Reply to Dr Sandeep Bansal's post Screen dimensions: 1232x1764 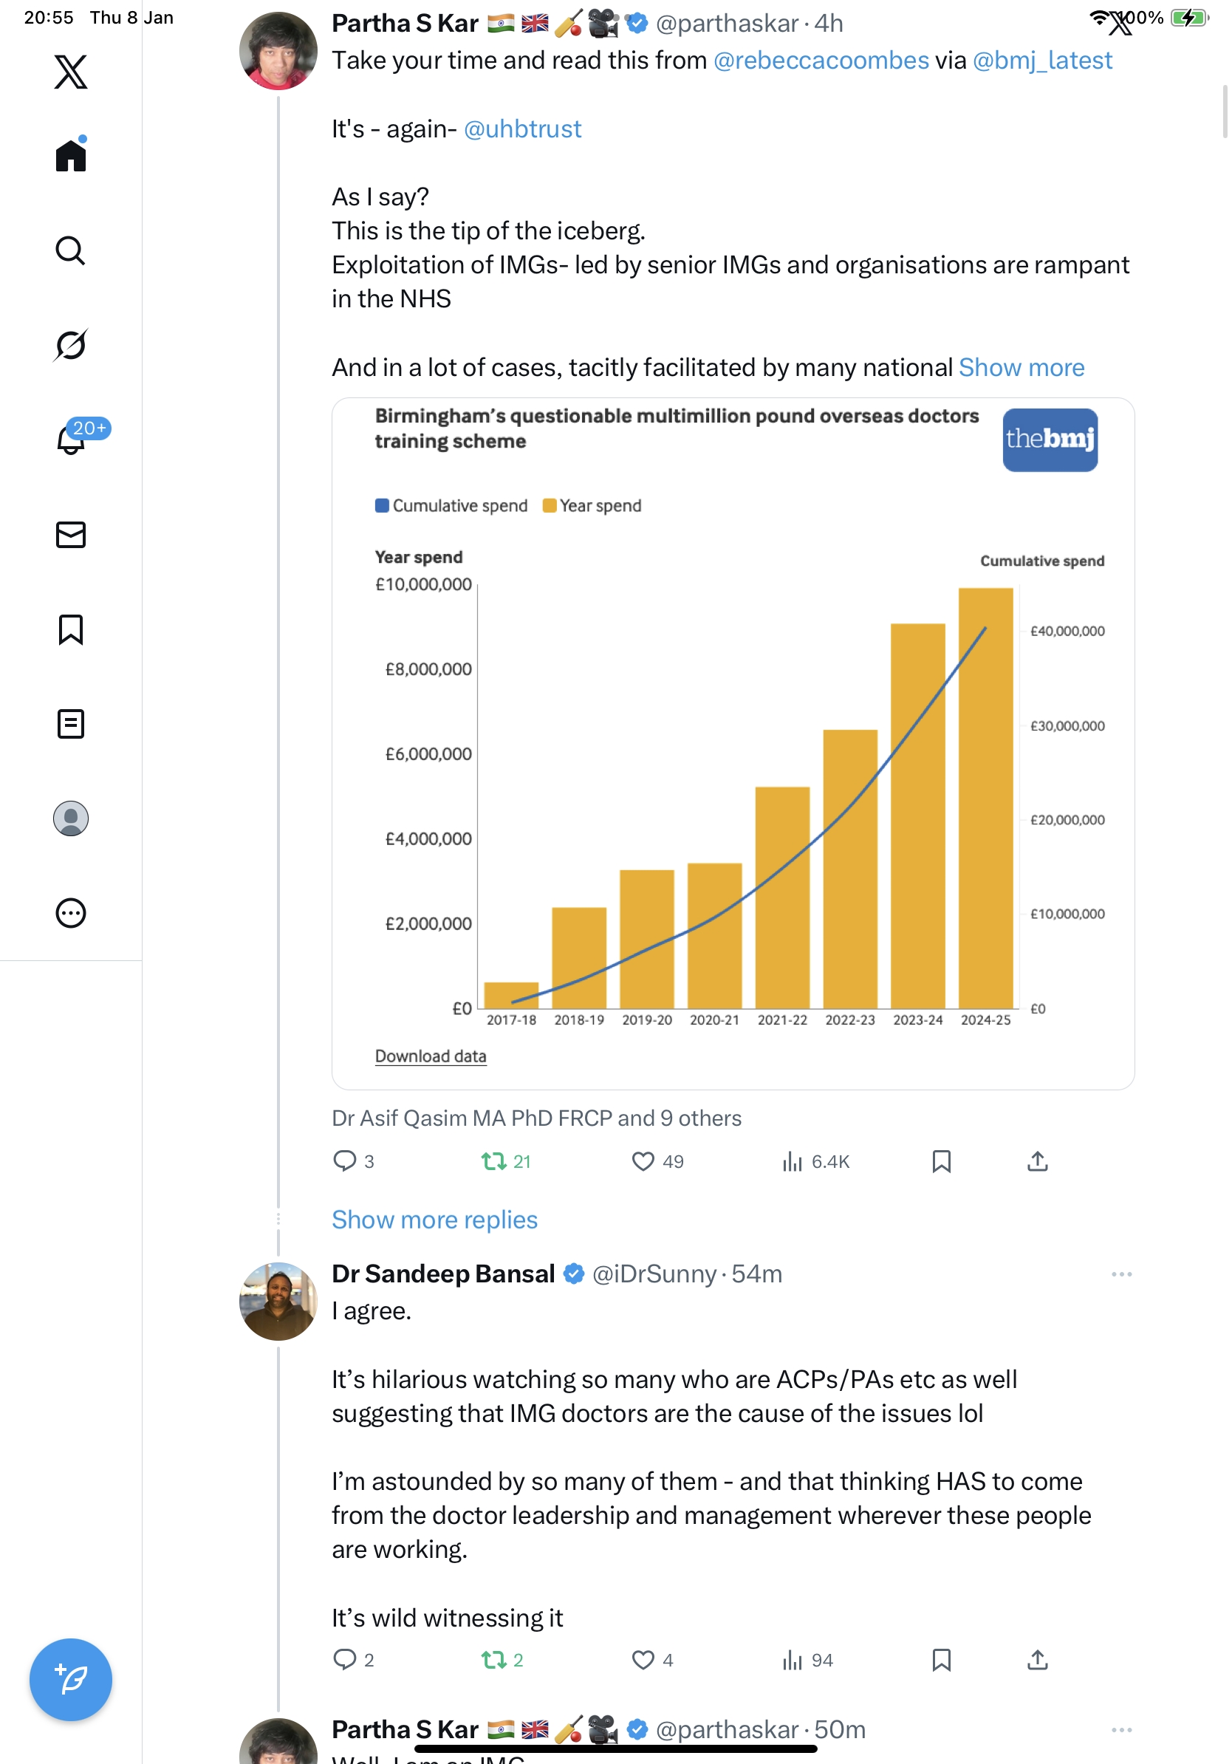(x=345, y=1660)
